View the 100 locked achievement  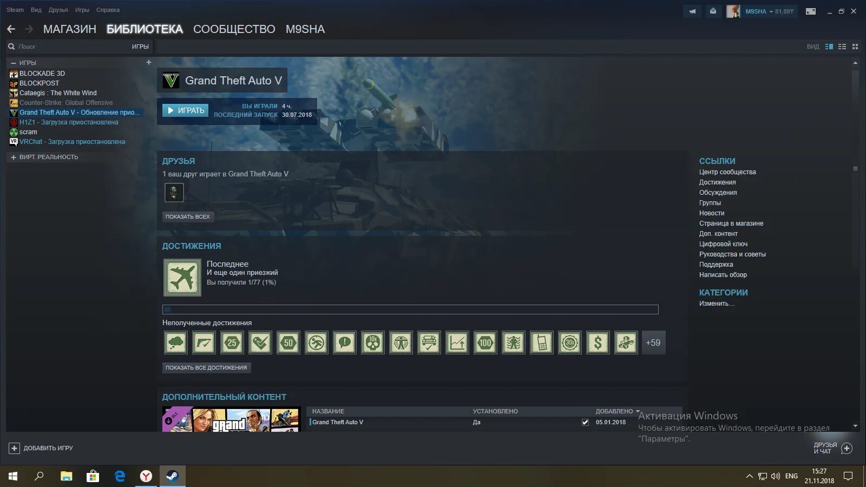click(x=486, y=343)
